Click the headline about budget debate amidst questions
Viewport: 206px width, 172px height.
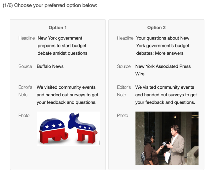pyautogui.click(x=62, y=46)
